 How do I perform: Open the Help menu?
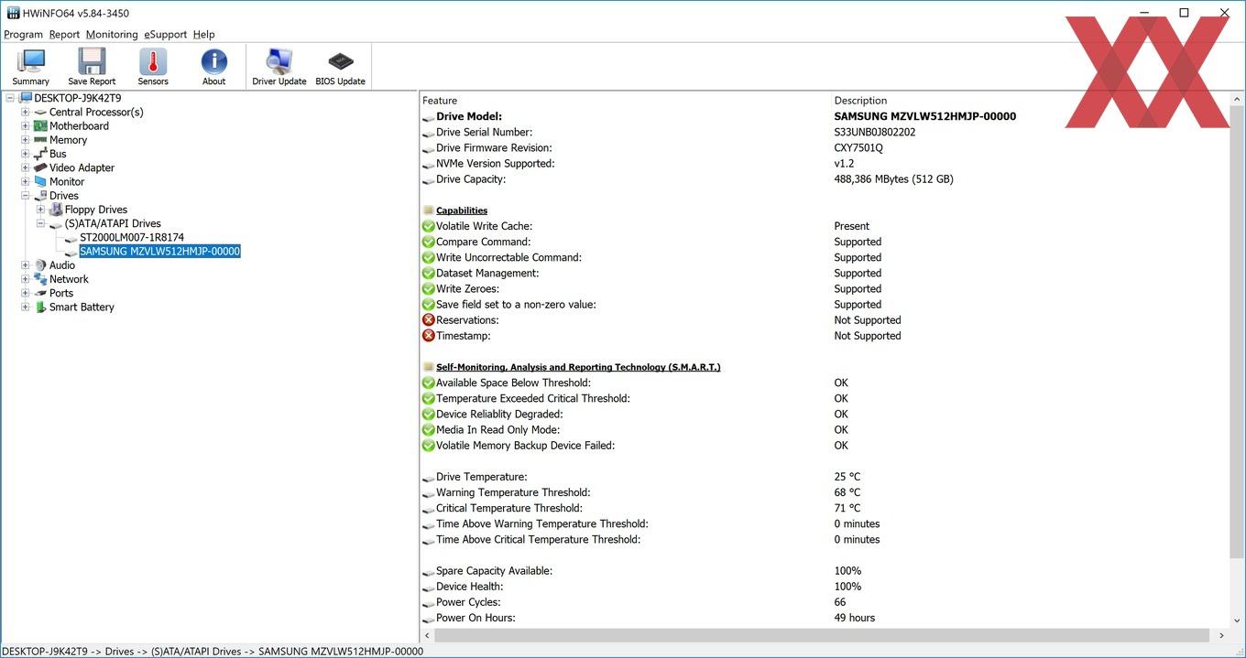pyautogui.click(x=203, y=35)
